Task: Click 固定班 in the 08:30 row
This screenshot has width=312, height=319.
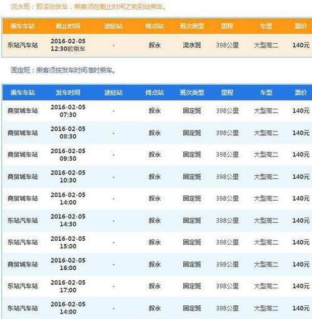Action: (x=192, y=133)
